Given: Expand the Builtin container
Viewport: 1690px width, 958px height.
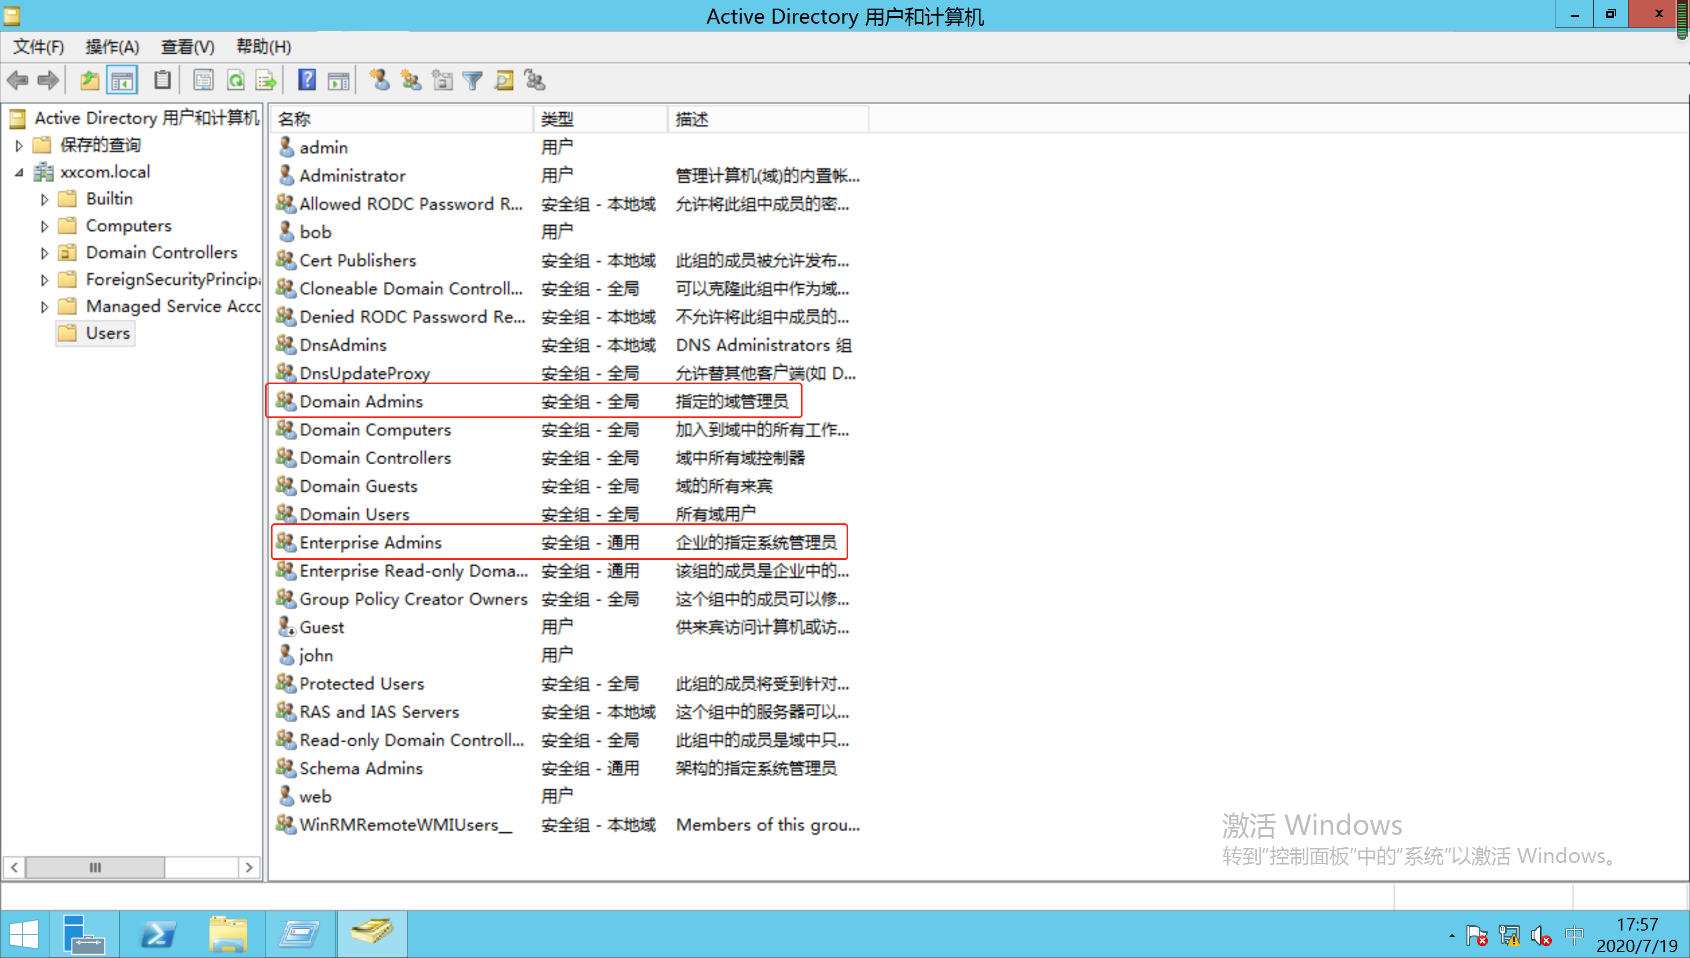Looking at the screenshot, I should coord(44,199).
